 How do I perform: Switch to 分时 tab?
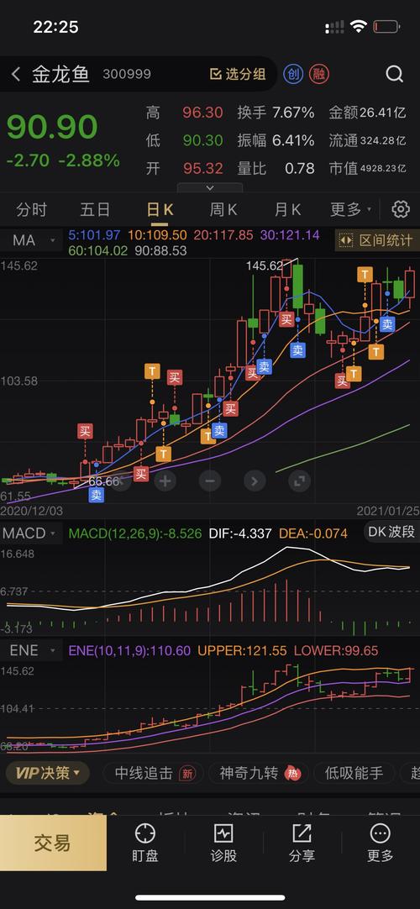[31, 209]
